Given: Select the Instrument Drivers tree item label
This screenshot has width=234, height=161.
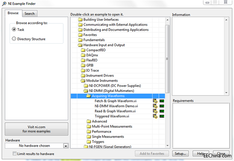Looking at the screenshot, I should [100, 76].
